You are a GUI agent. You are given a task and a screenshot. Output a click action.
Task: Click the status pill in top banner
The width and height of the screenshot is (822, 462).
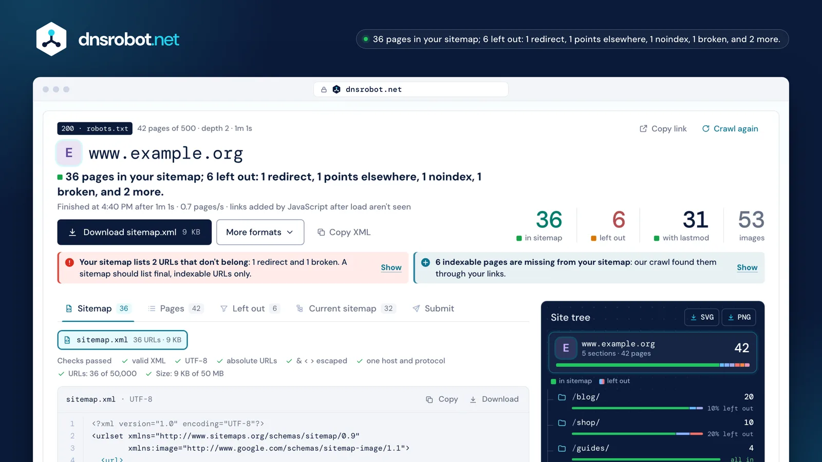[x=572, y=39]
